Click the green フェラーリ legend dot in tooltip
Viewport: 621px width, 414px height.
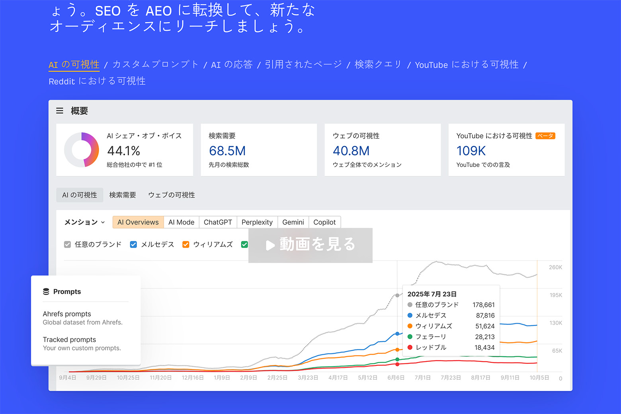tap(410, 337)
